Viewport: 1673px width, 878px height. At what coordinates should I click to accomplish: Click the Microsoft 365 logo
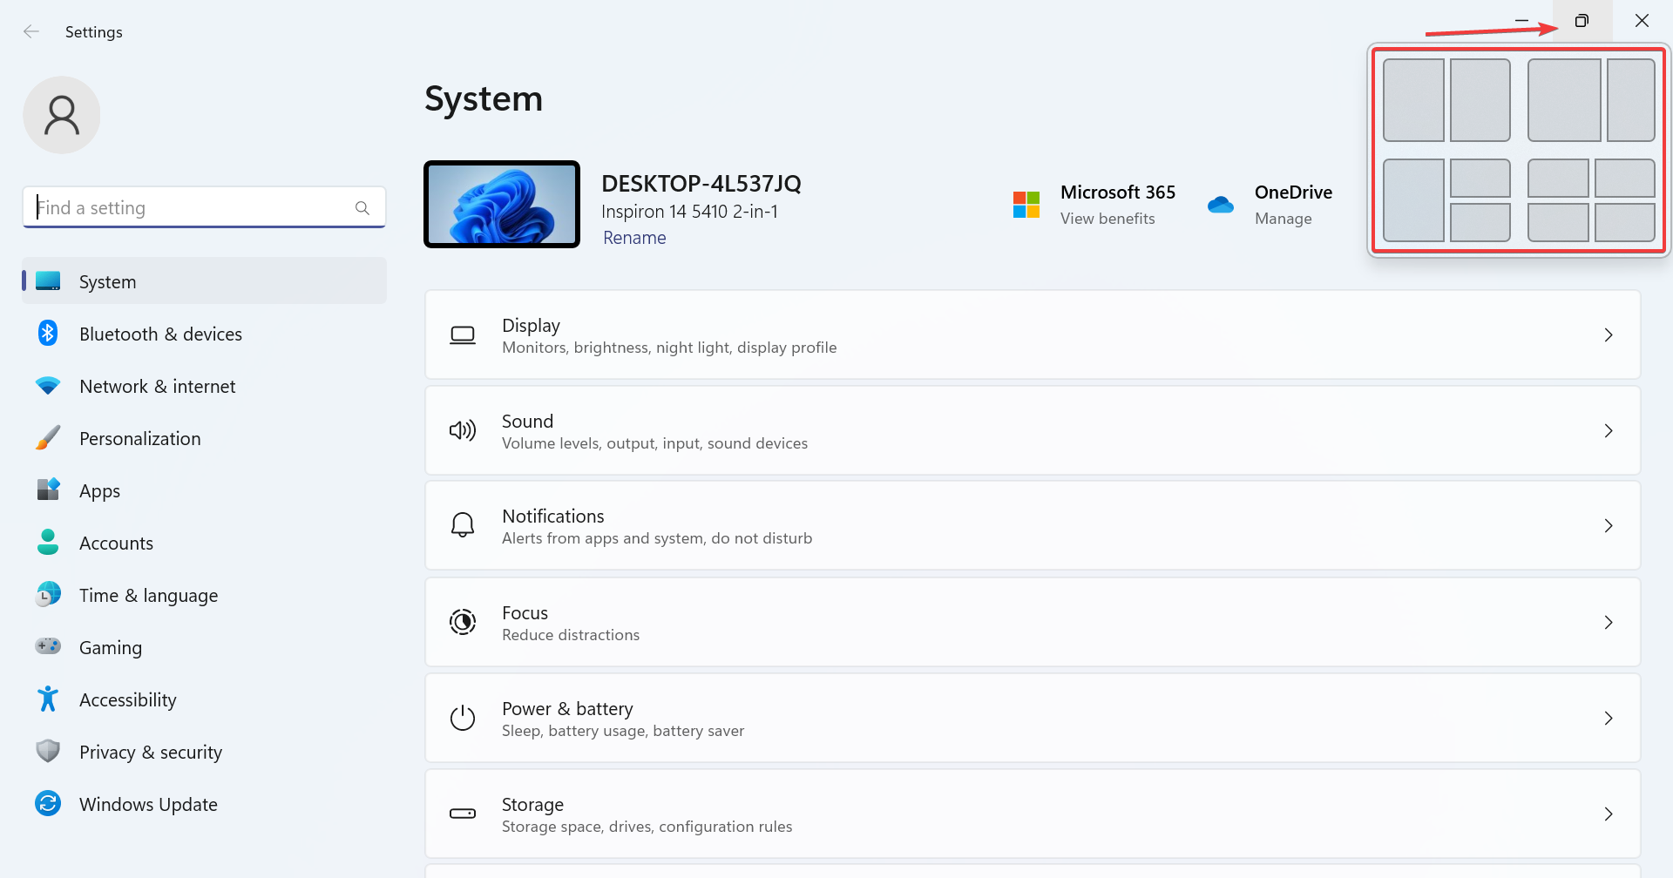(x=1026, y=204)
